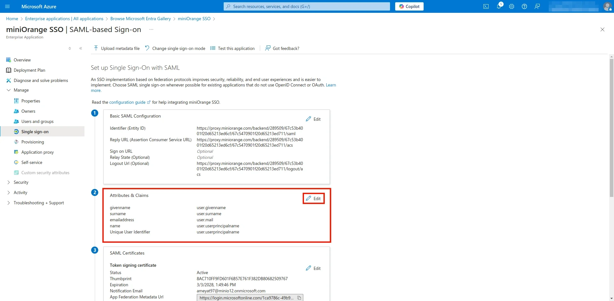Edit the Attributes & Claims section

(x=314, y=198)
